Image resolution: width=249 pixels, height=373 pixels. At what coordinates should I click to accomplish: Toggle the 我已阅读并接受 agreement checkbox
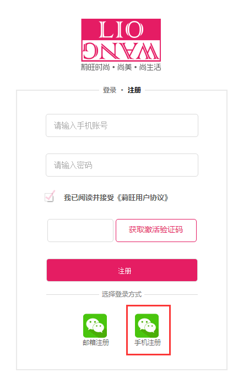click(x=50, y=198)
